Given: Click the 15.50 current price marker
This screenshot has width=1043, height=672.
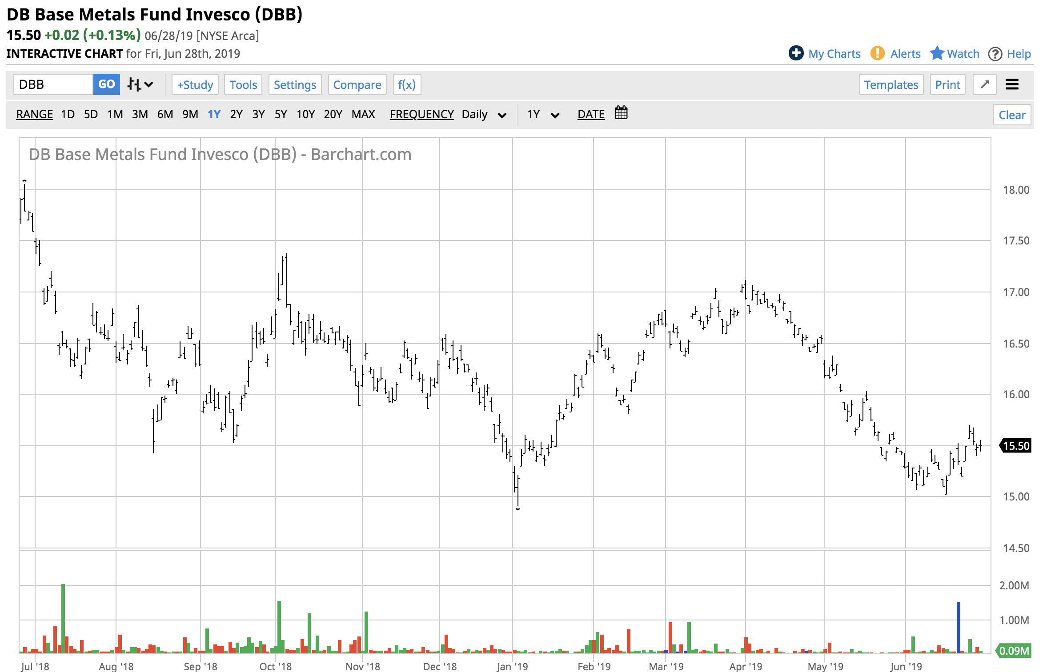Looking at the screenshot, I should click(x=1015, y=446).
